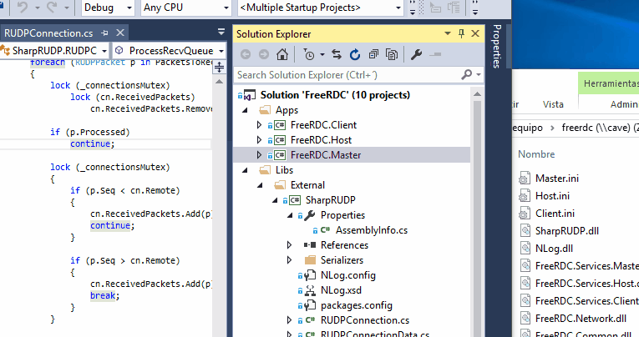The width and height of the screenshot is (639, 337).
Task: Open the Pending Changes Filter dropdown arrow
Action: tap(322, 54)
